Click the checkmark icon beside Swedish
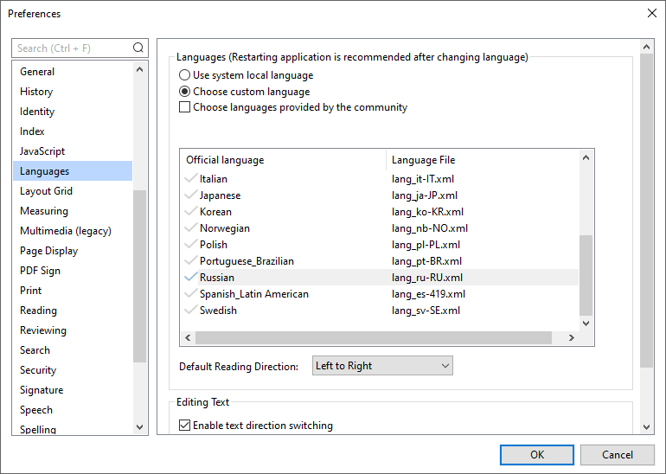 pos(190,311)
